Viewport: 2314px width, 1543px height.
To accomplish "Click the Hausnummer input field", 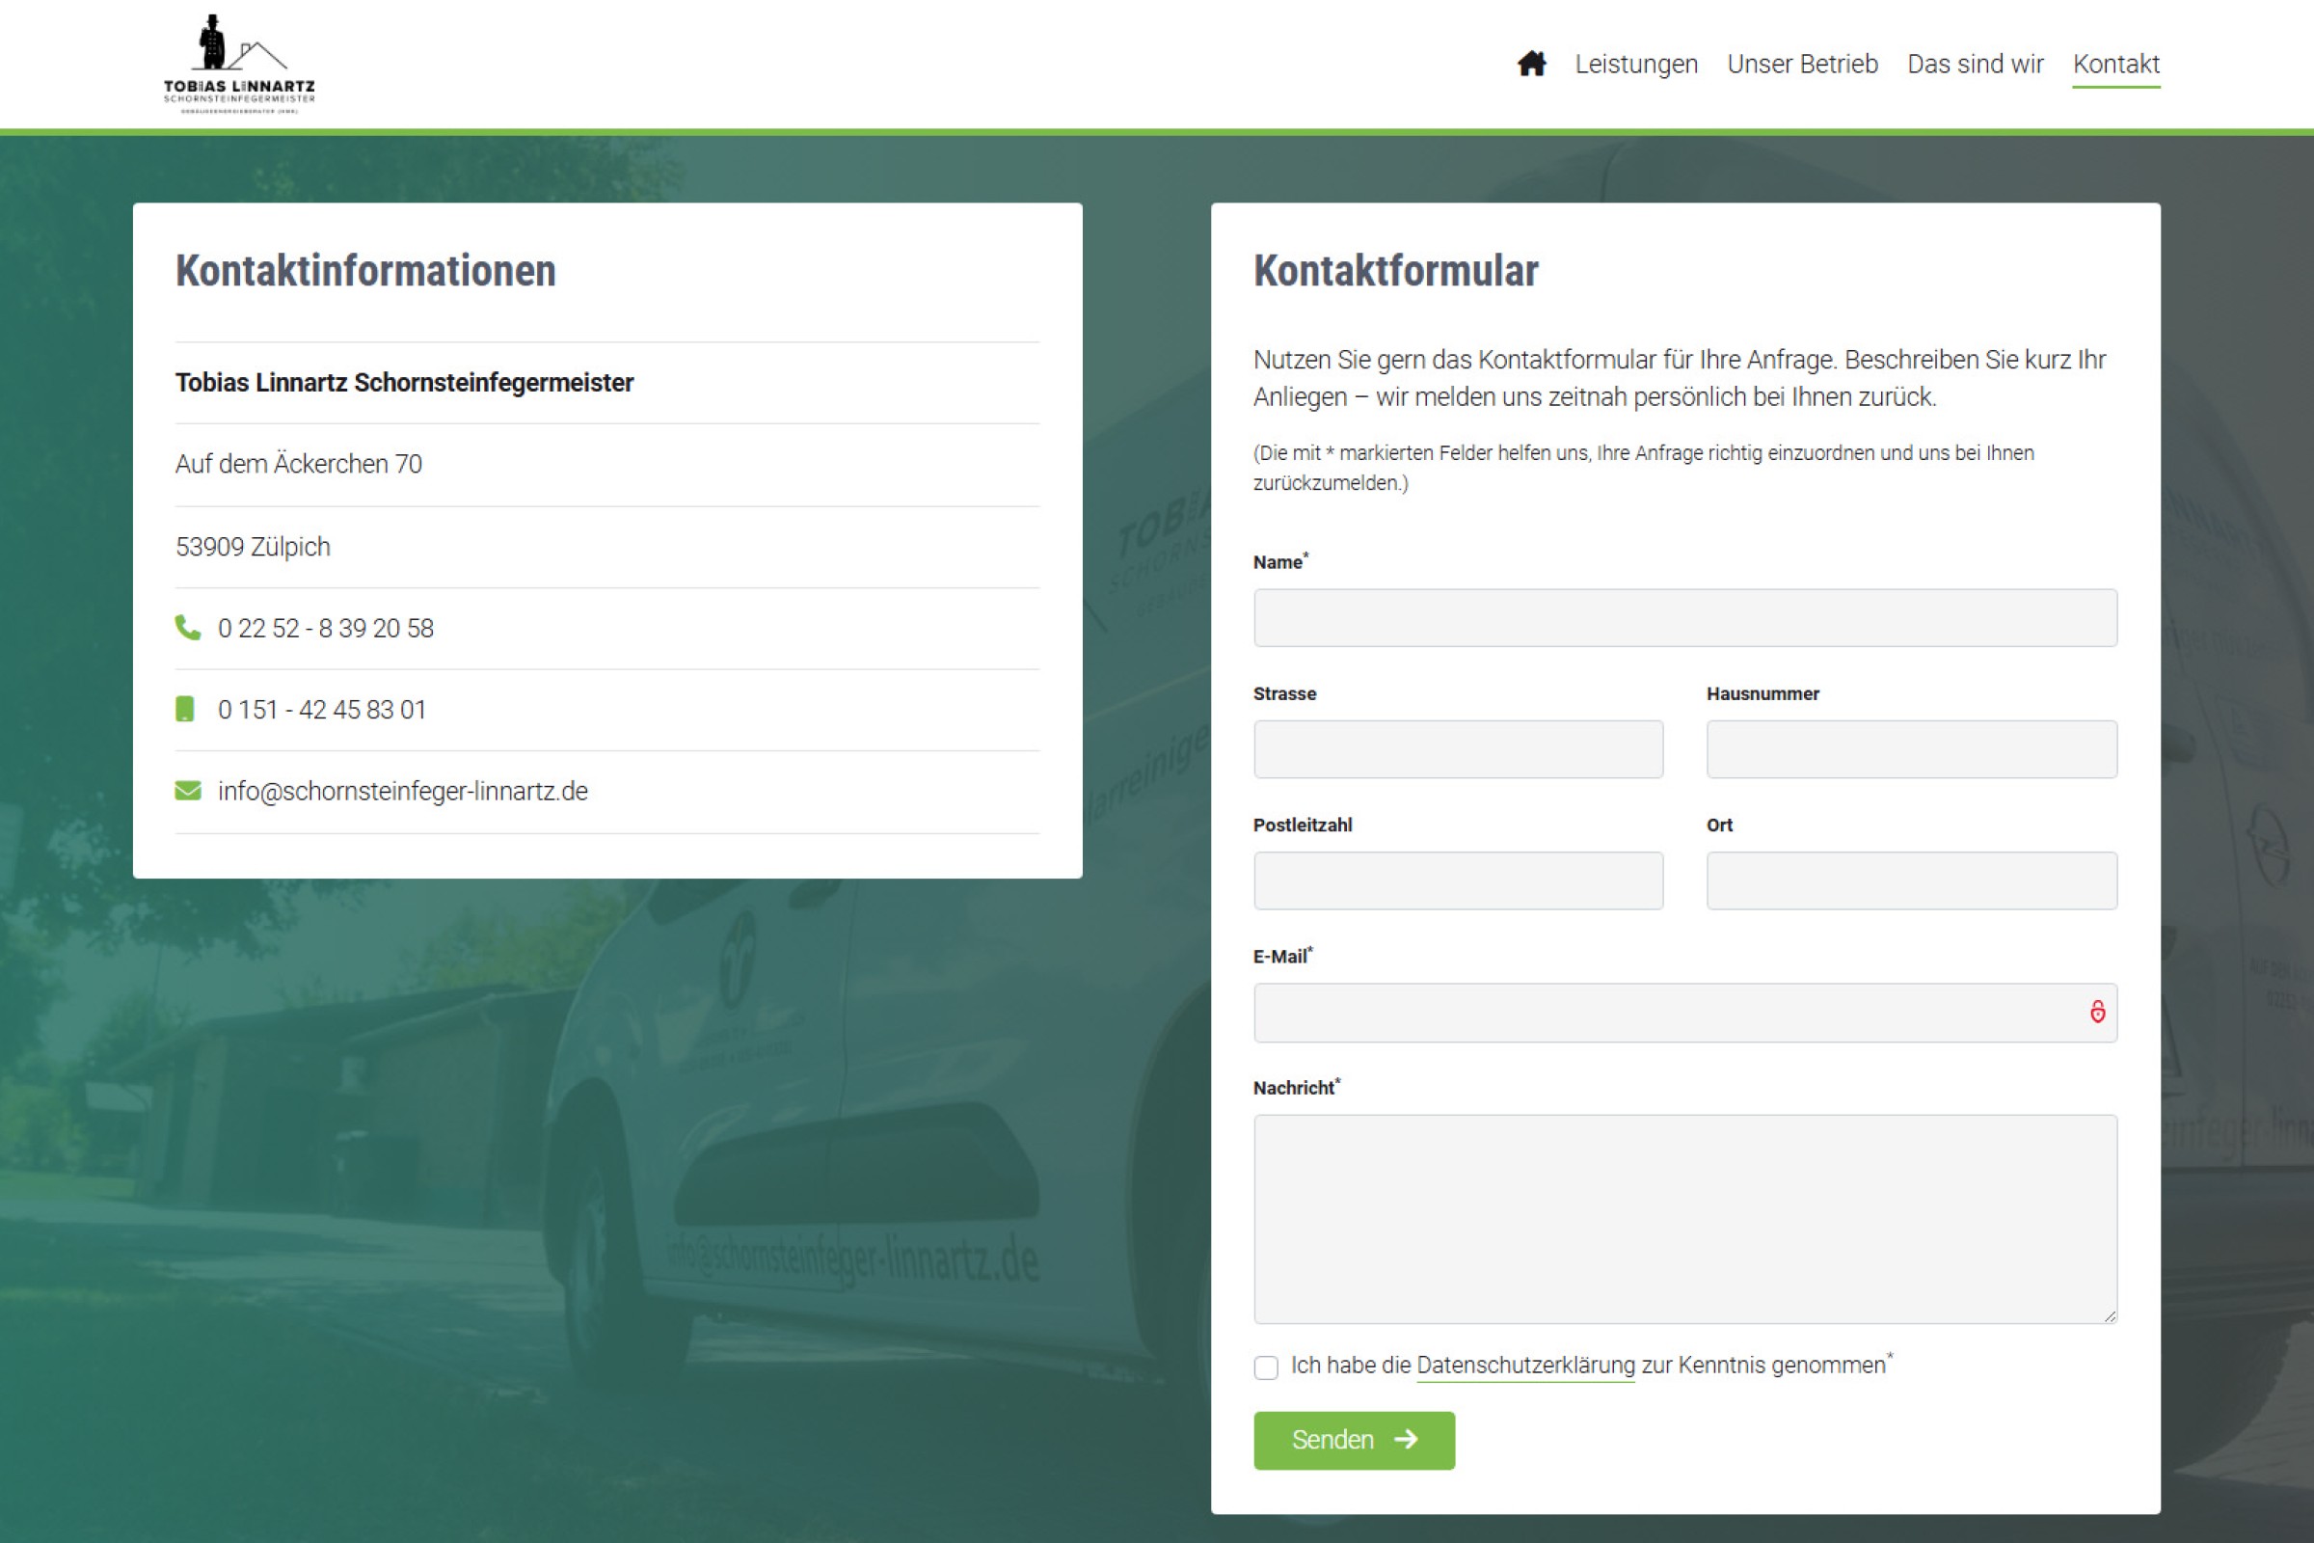I will click(x=1911, y=749).
